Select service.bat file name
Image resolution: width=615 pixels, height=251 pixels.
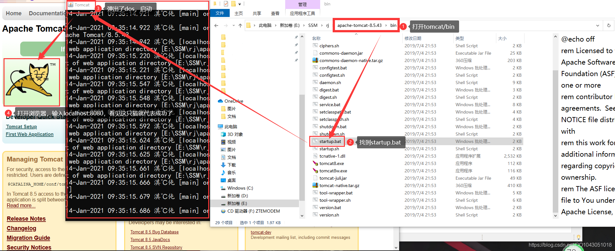[x=330, y=105]
